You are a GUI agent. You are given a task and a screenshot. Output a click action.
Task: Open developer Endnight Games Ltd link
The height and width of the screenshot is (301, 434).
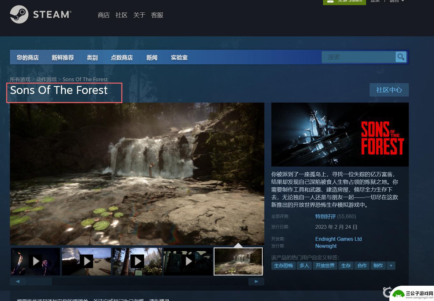[x=338, y=239]
